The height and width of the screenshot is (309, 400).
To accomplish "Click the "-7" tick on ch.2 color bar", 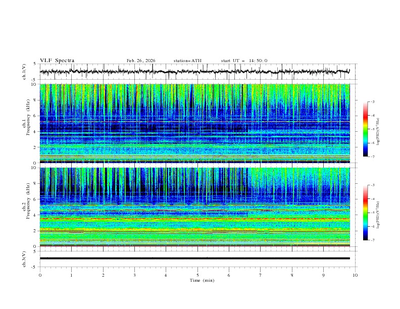I will [373, 240].
